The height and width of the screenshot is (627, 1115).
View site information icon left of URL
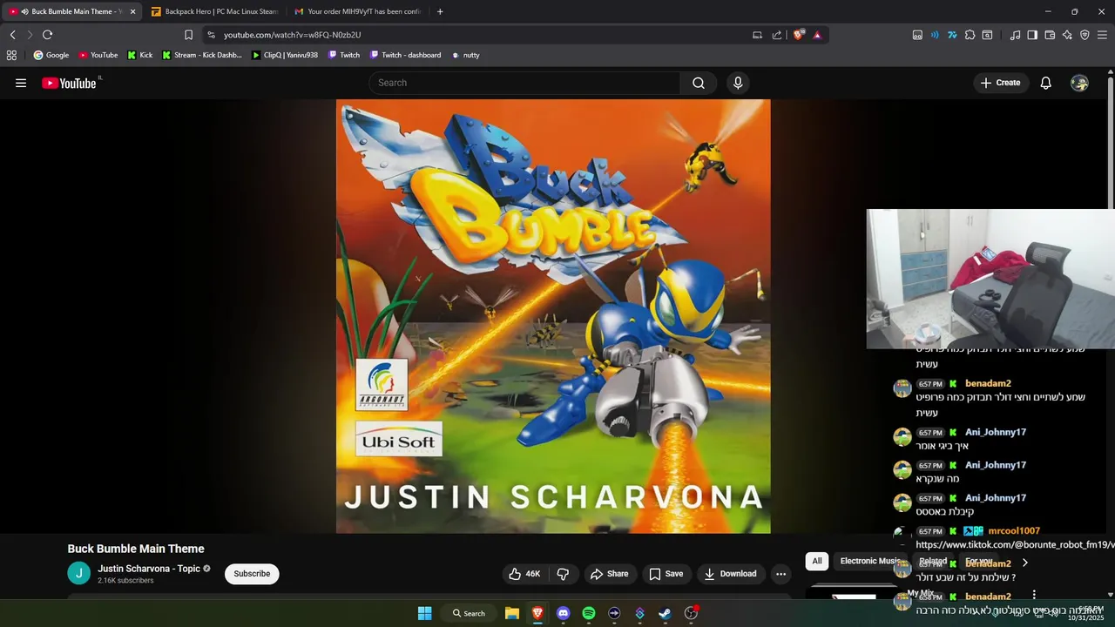tap(211, 35)
